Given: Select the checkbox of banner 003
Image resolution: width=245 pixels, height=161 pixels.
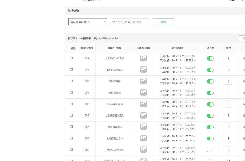Looking at the screenshot, I should click(x=71, y=81).
